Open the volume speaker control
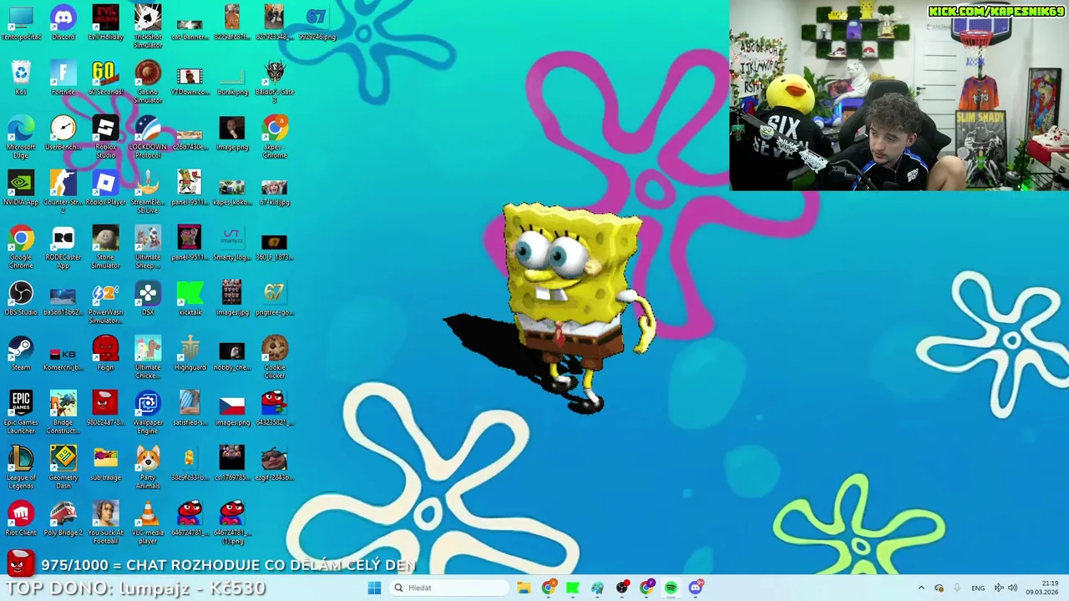 [x=1012, y=588]
